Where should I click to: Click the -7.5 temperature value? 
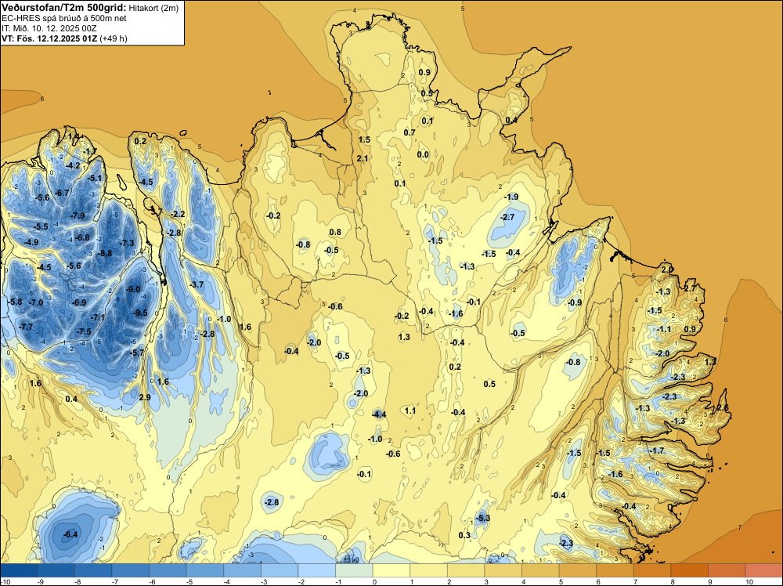pyautogui.click(x=84, y=331)
